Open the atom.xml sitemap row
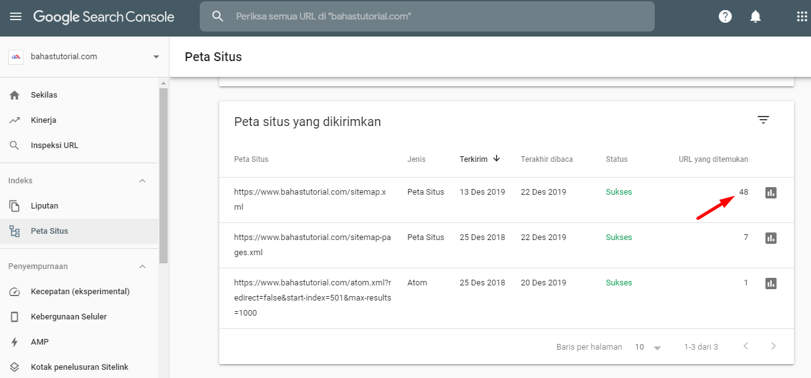Viewport: 811px width, 378px height. pos(507,298)
